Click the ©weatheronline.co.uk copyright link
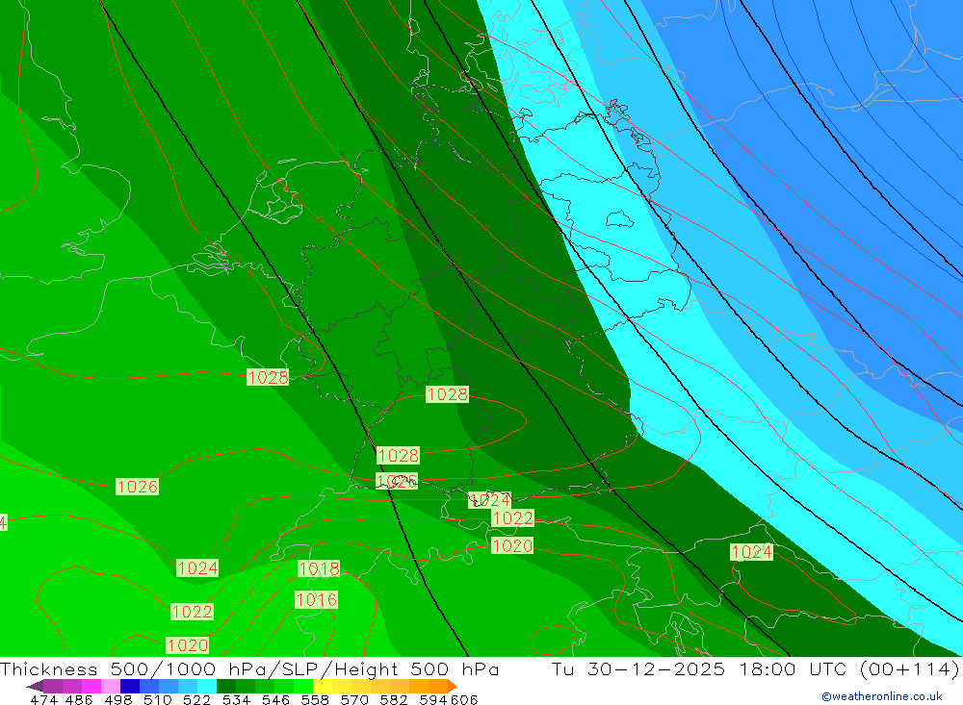 click(881, 696)
